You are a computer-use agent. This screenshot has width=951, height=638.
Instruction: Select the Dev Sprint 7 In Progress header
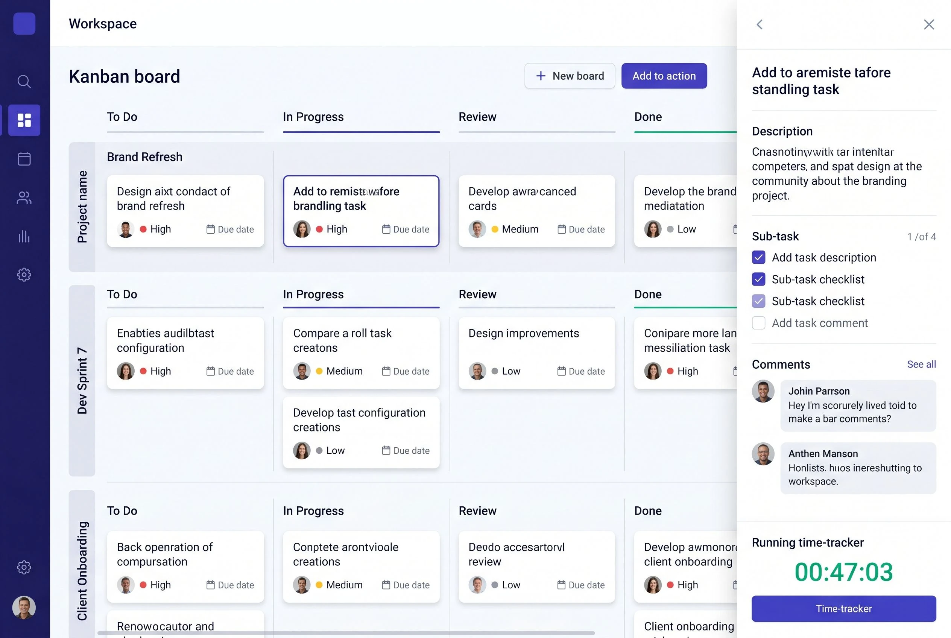pyautogui.click(x=313, y=294)
